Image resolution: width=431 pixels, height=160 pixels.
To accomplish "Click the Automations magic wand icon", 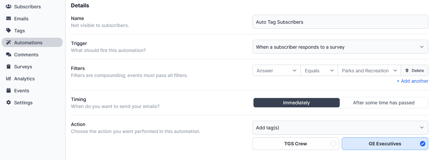I will [x=9, y=43].
